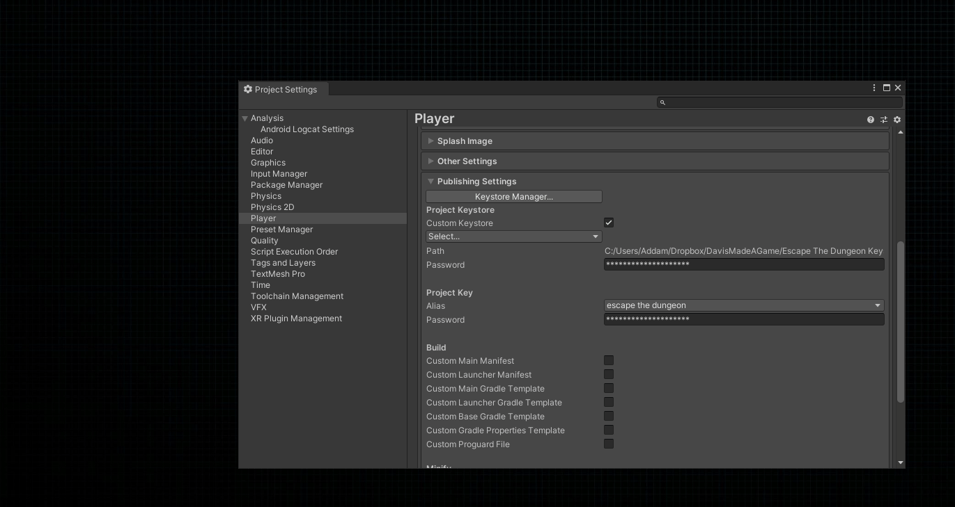
Task: Open the Project Settings window kebab menu
Action: 874,88
